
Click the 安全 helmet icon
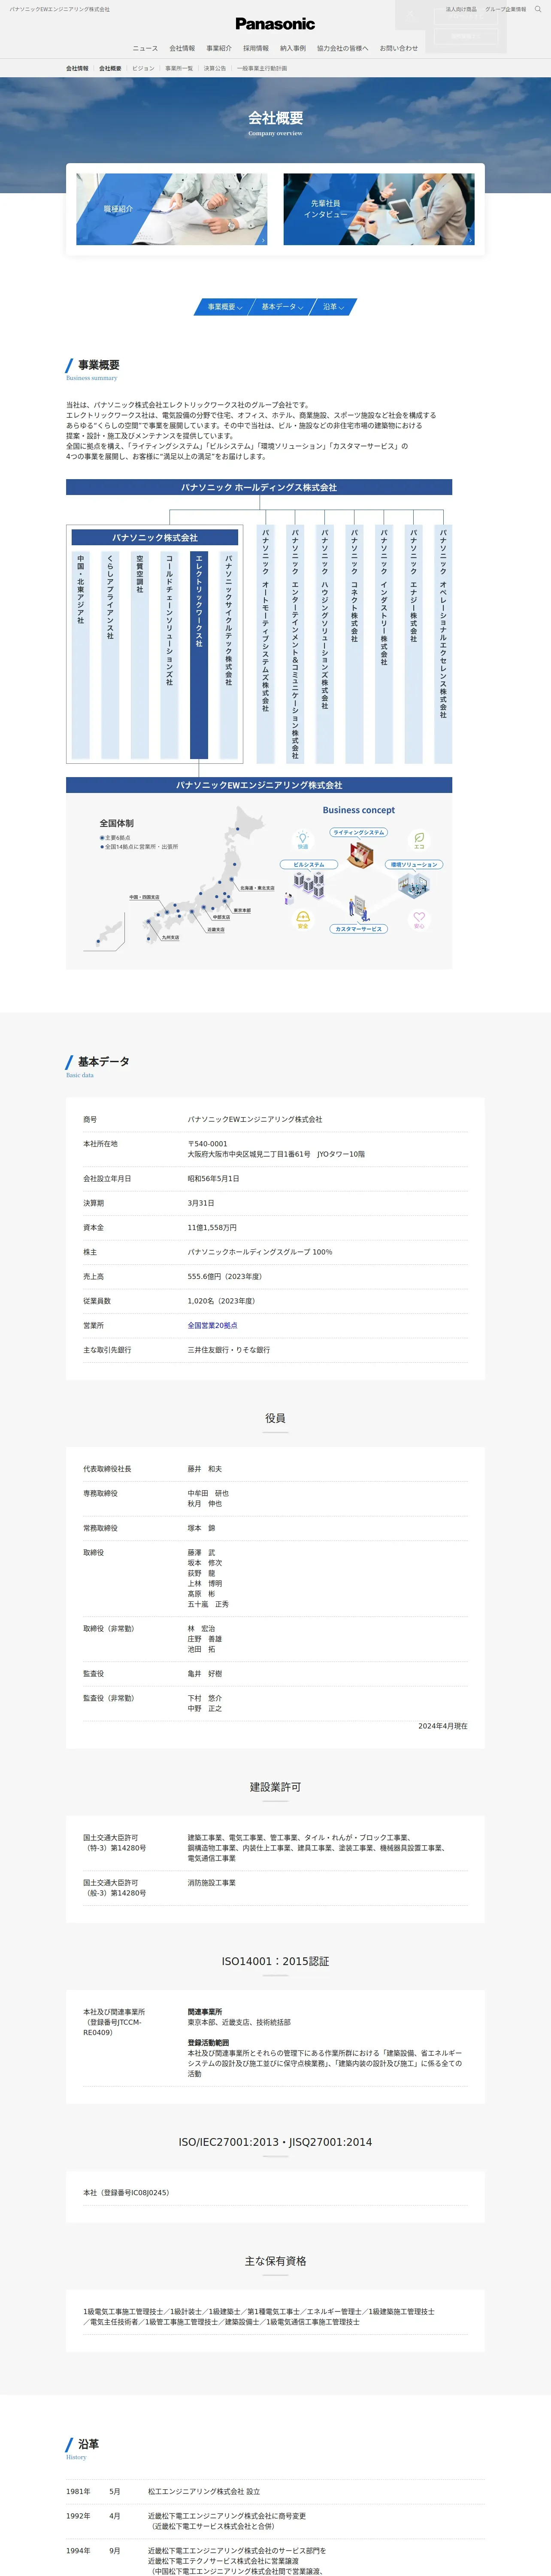[x=303, y=919]
